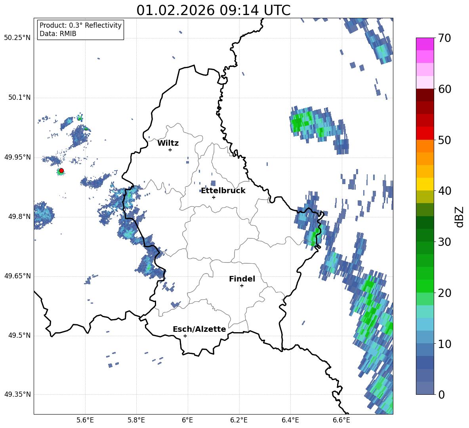Click the 5.8°E longitude tick label
Image resolution: width=469 pixels, height=428 pixels.
pos(136,420)
